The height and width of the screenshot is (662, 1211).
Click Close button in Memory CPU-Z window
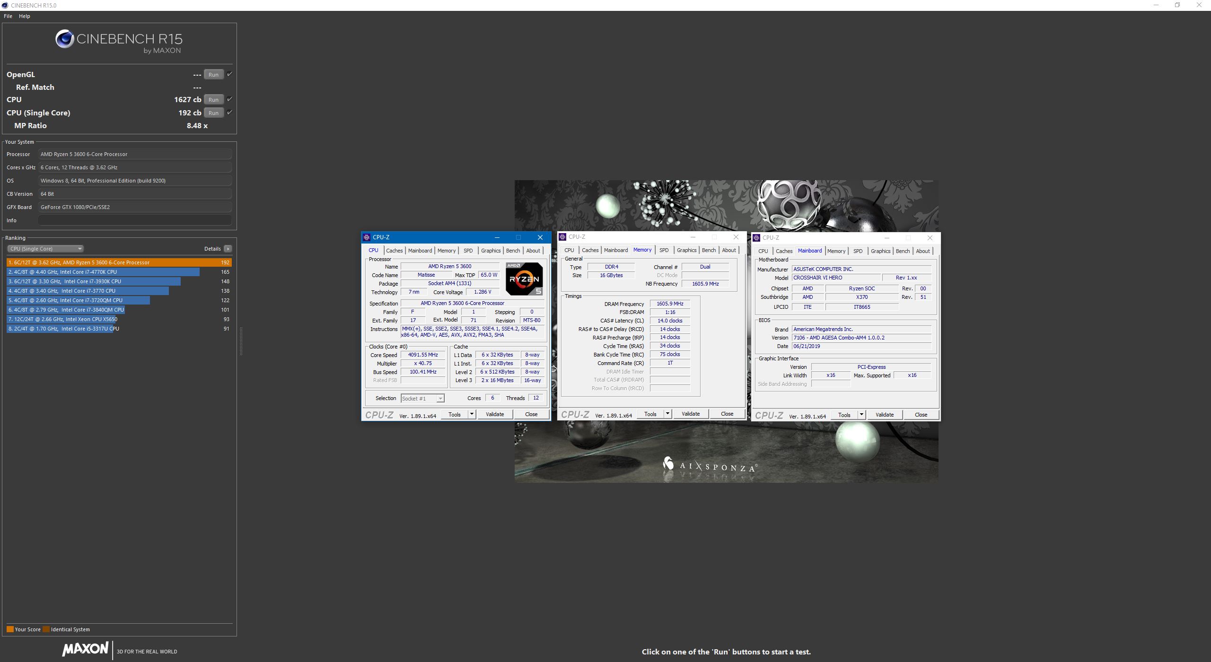tap(727, 414)
